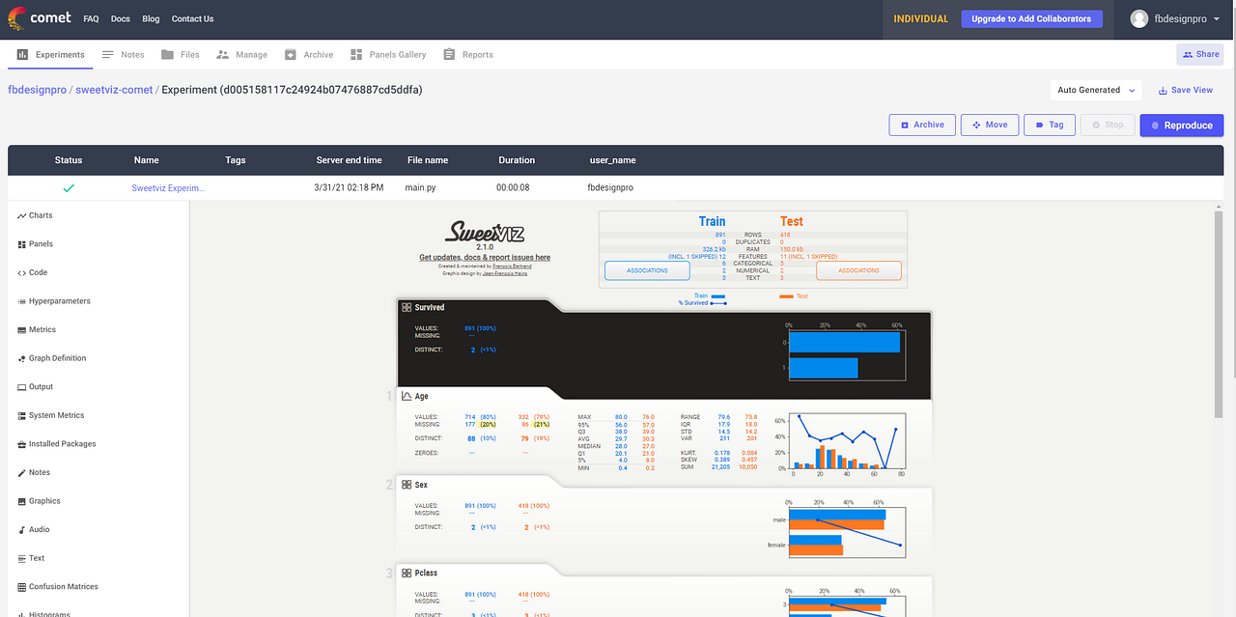
Task: Open the Charts sidebar panel
Action: [x=41, y=214]
